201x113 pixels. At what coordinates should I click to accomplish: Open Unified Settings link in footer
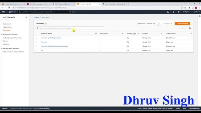44,109
